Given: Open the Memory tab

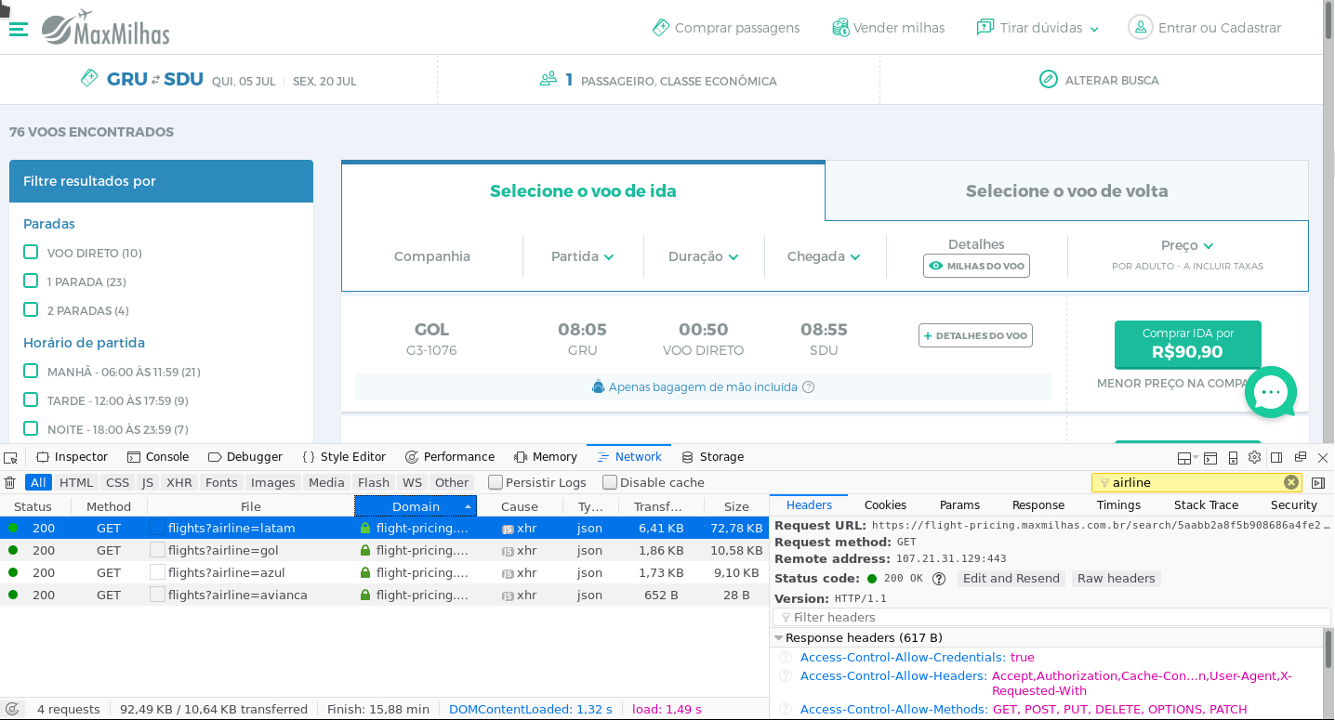Looking at the screenshot, I should (546, 457).
